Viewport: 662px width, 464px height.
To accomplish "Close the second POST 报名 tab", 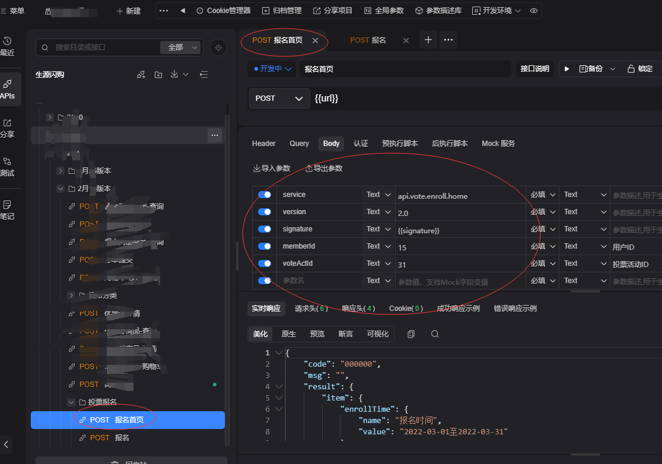I will click(x=406, y=40).
